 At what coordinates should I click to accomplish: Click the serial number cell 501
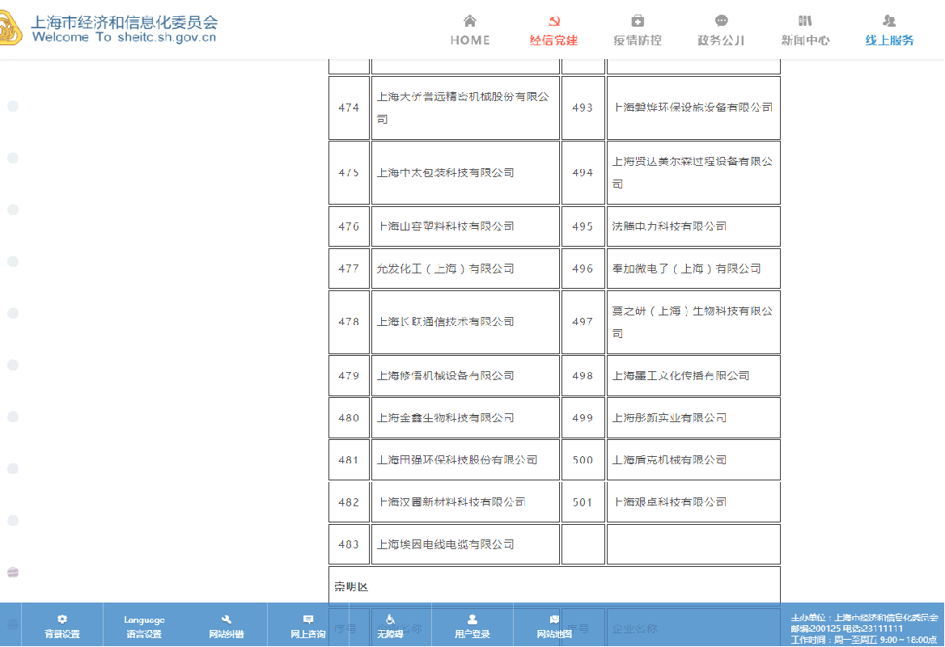[583, 502]
